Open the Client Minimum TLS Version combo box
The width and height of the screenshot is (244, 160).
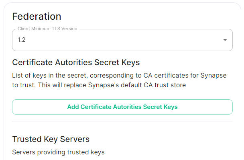(x=122, y=40)
